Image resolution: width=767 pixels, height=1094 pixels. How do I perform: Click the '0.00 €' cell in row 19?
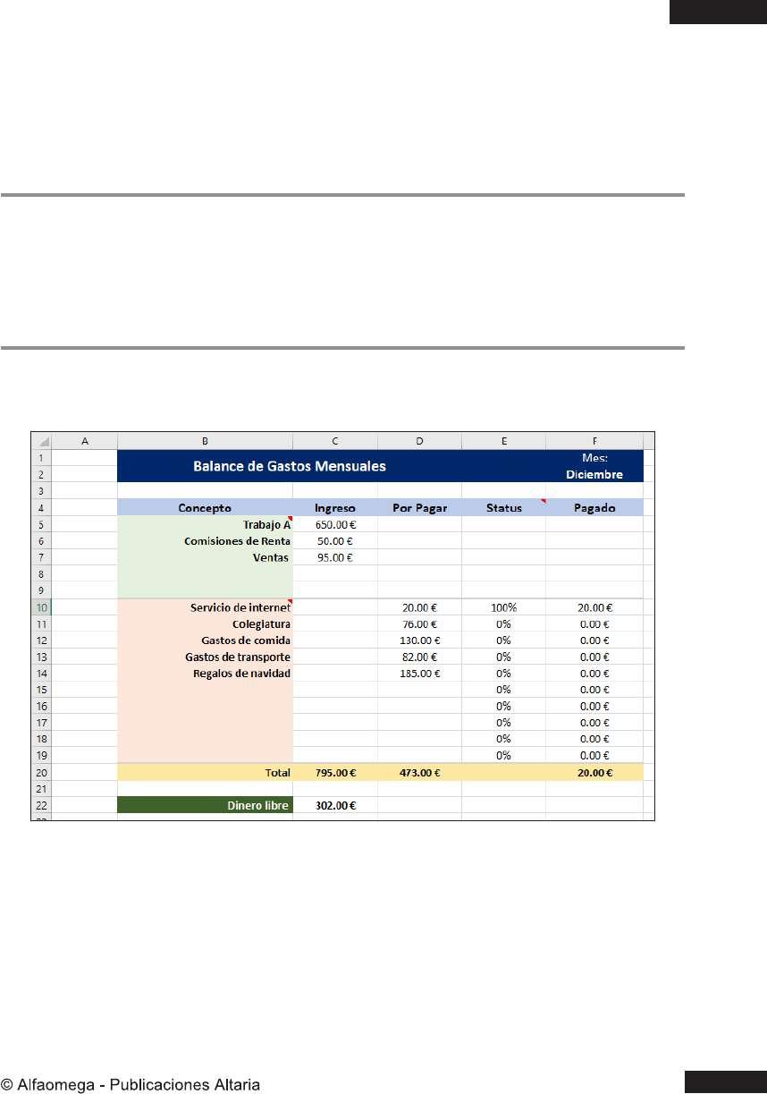594,755
